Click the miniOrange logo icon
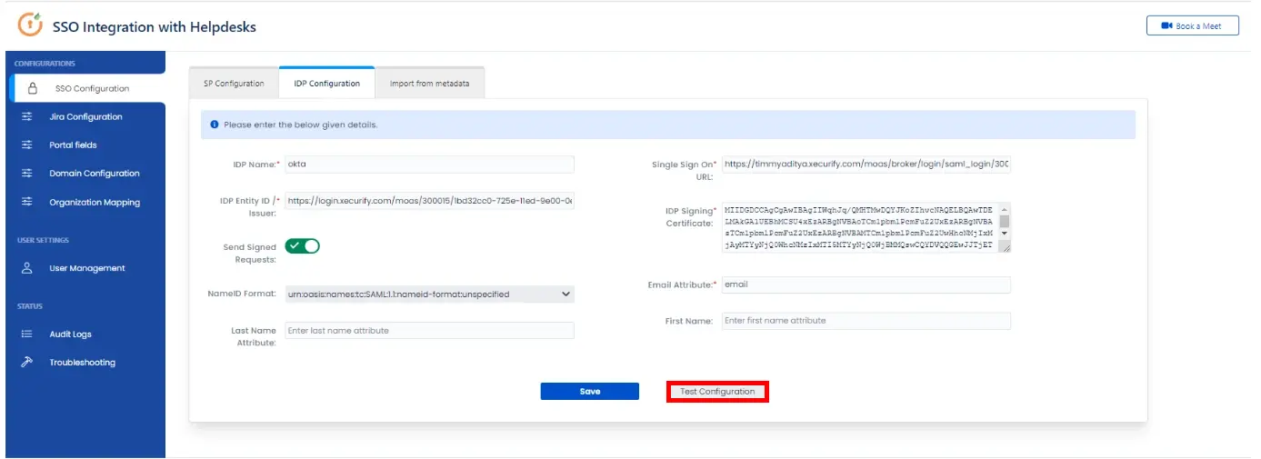This screenshot has height=459, width=1261. pyautogui.click(x=29, y=25)
